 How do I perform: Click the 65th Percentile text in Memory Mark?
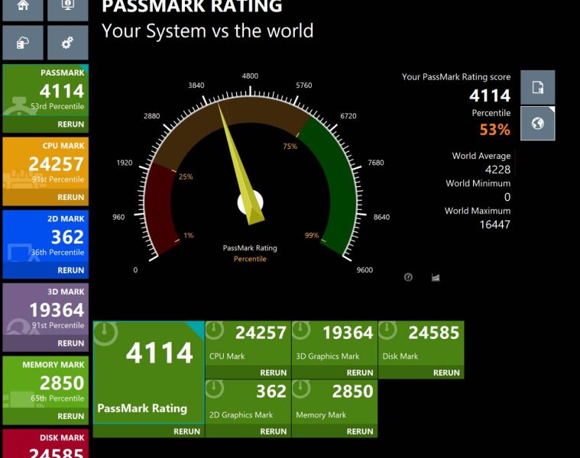[57, 398]
